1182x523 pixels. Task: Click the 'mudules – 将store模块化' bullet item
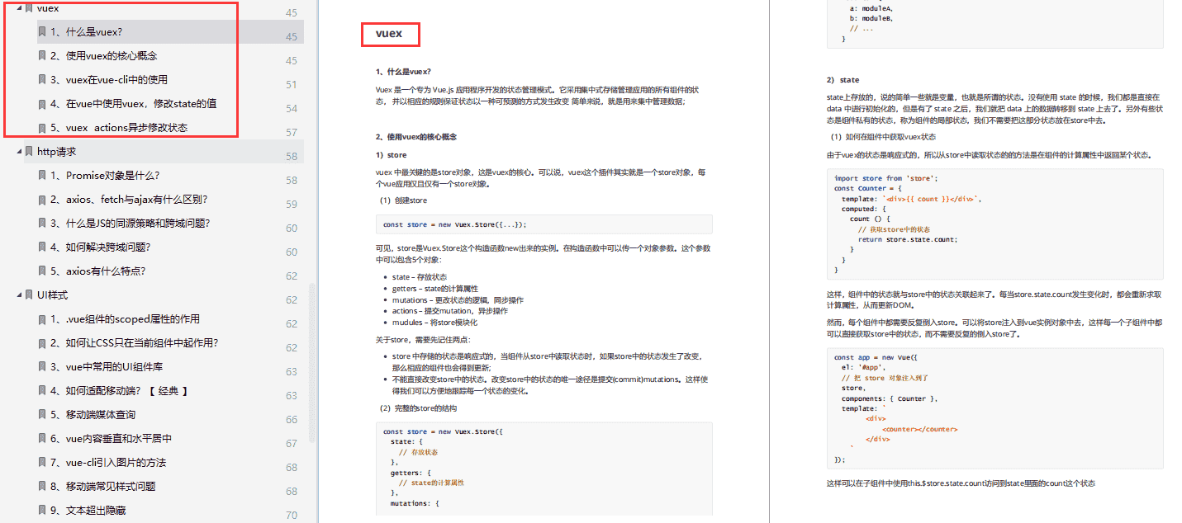point(434,323)
